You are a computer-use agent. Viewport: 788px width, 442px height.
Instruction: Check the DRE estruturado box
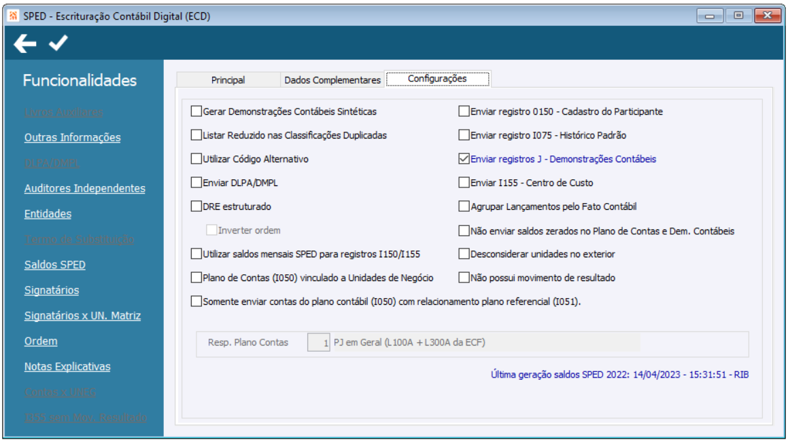(196, 206)
